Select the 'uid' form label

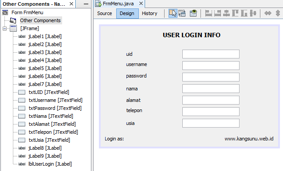(129, 54)
